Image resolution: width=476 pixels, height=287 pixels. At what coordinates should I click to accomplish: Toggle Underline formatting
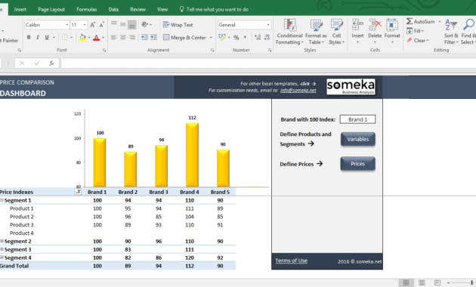(x=47, y=37)
